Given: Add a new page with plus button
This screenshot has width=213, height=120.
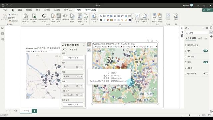Looking at the screenshot, I should tap(34, 111).
